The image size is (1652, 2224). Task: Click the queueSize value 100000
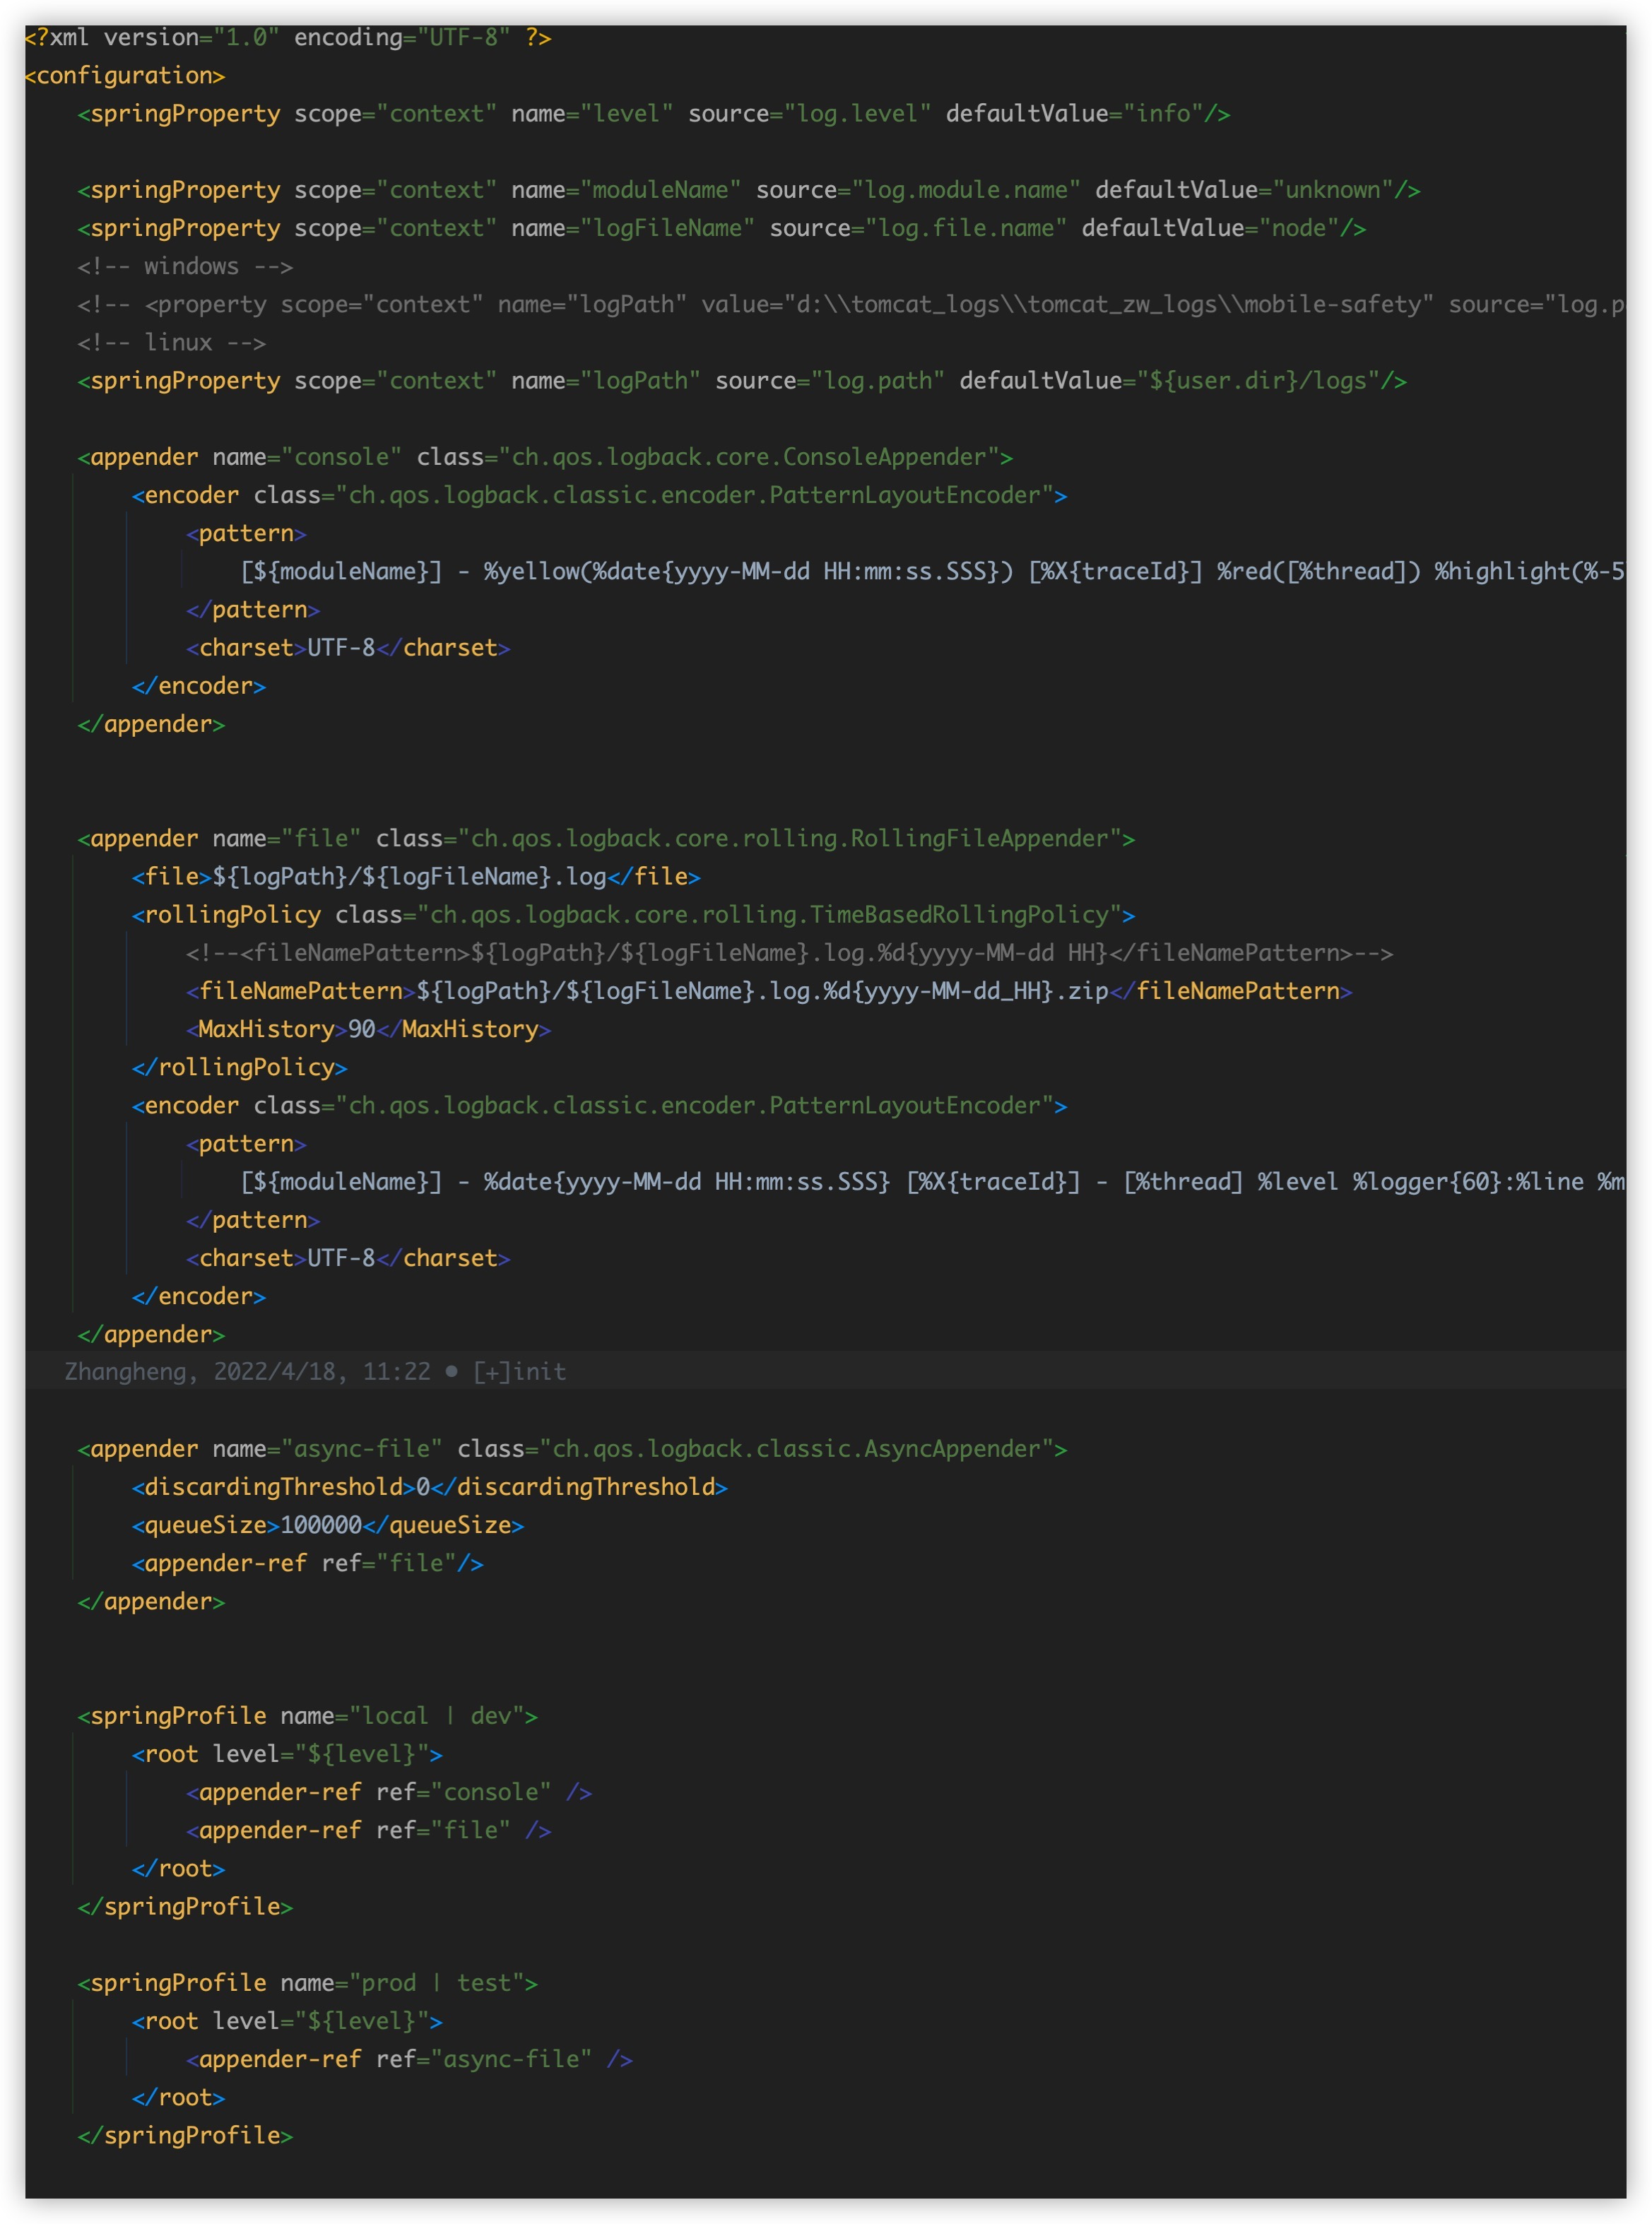(321, 1525)
